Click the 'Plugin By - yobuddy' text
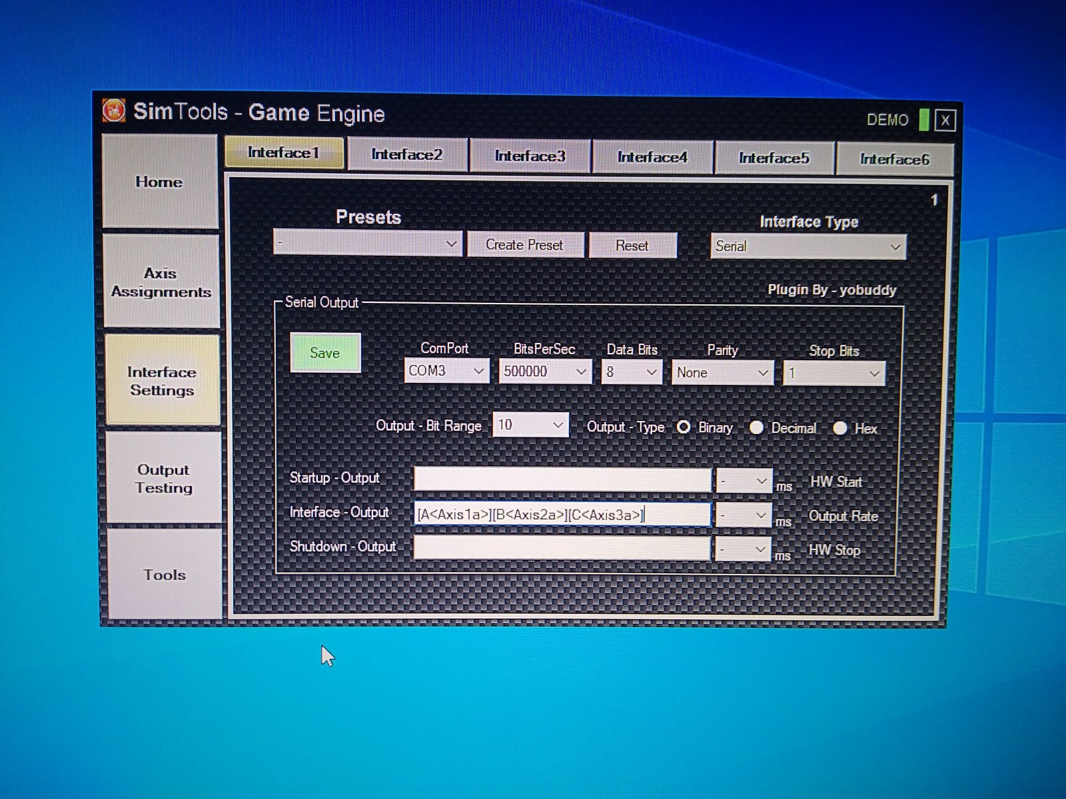The width and height of the screenshot is (1066, 799). (x=832, y=290)
